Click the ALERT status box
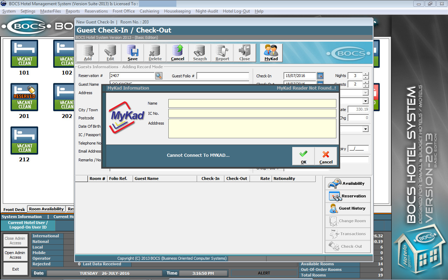The image size is (448, 280). click(264, 273)
